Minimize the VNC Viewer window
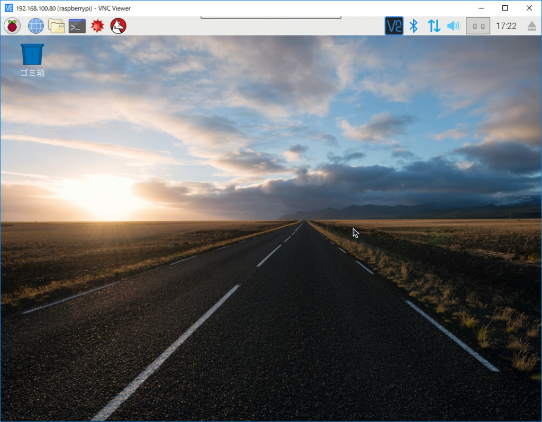This screenshot has height=422, width=542. click(481, 8)
